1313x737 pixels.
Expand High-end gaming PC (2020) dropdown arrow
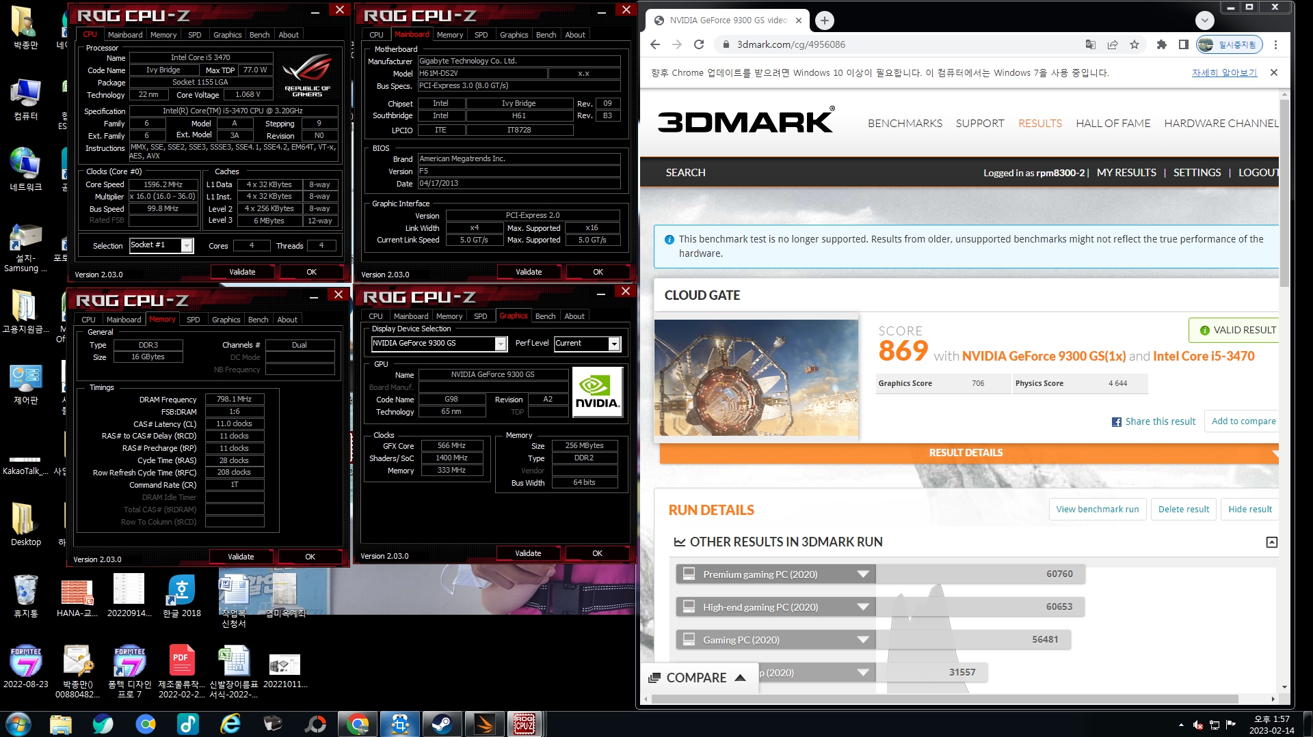click(x=863, y=607)
